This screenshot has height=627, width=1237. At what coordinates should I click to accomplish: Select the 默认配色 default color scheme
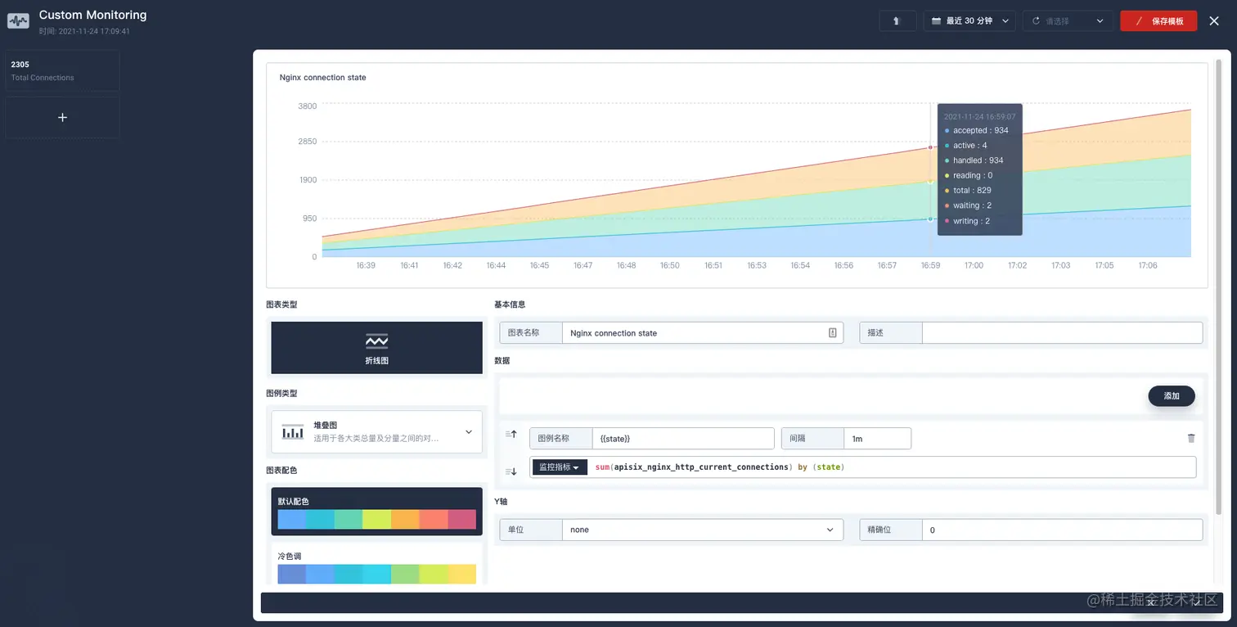click(x=376, y=512)
